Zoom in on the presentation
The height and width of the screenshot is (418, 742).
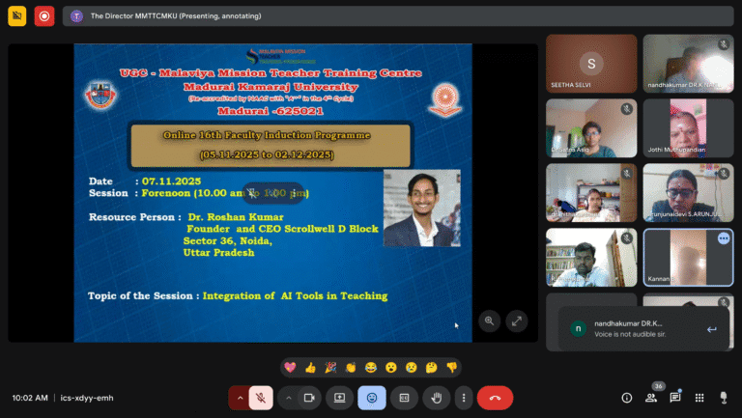tap(490, 320)
